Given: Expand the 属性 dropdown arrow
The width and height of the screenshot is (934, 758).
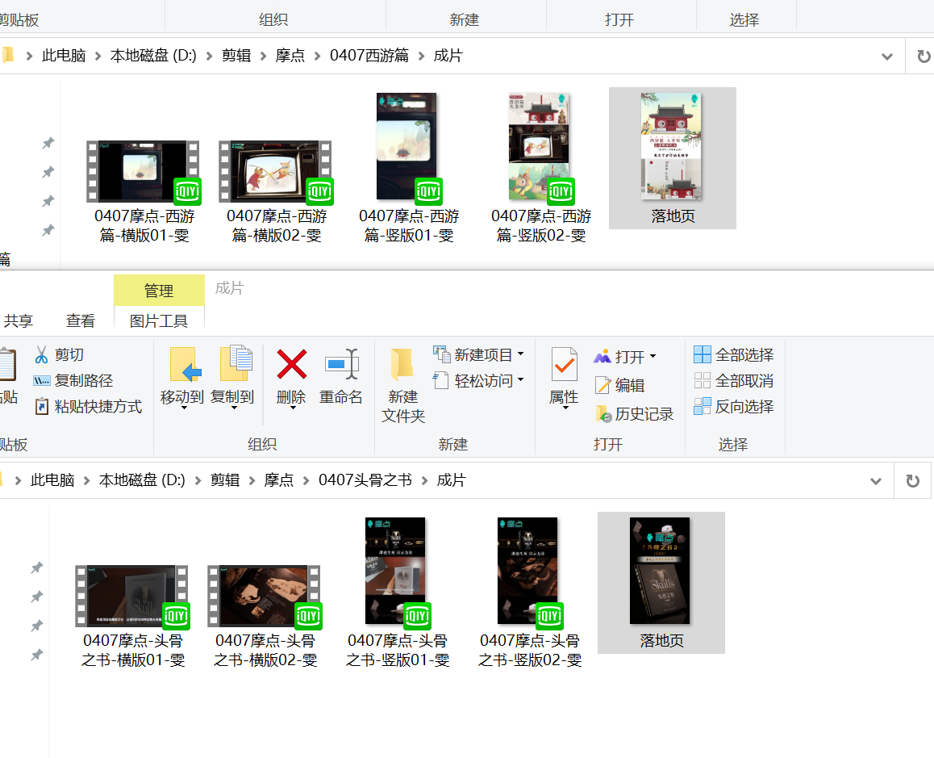Looking at the screenshot, I should [x=565, y=408].
